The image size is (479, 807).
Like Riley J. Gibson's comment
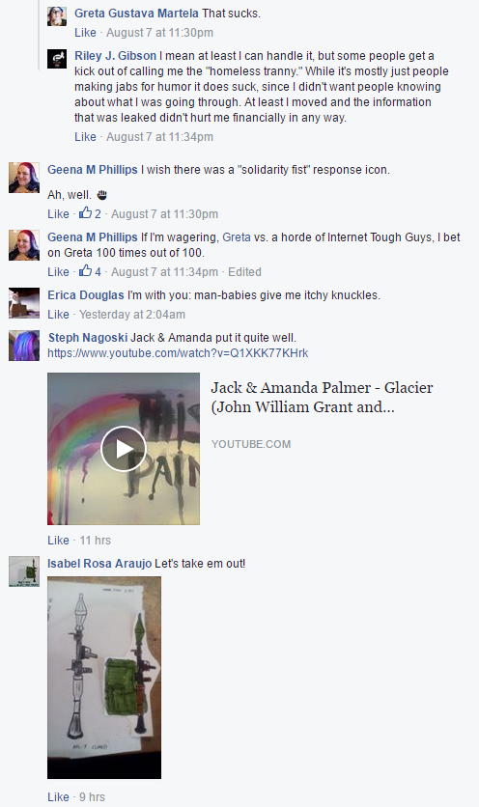coord(85,137)
